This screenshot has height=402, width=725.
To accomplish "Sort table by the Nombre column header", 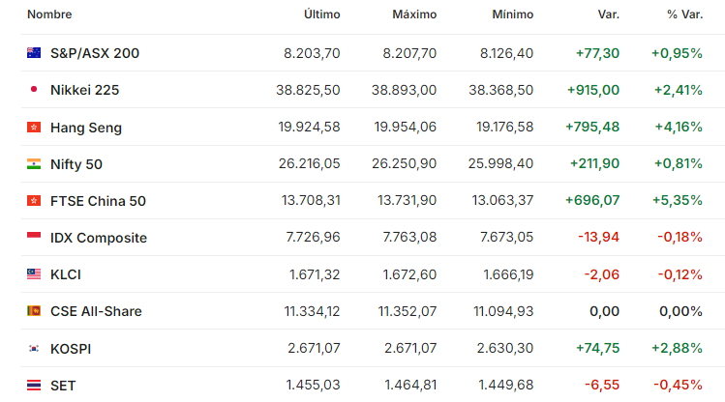I will click(49, 14).
